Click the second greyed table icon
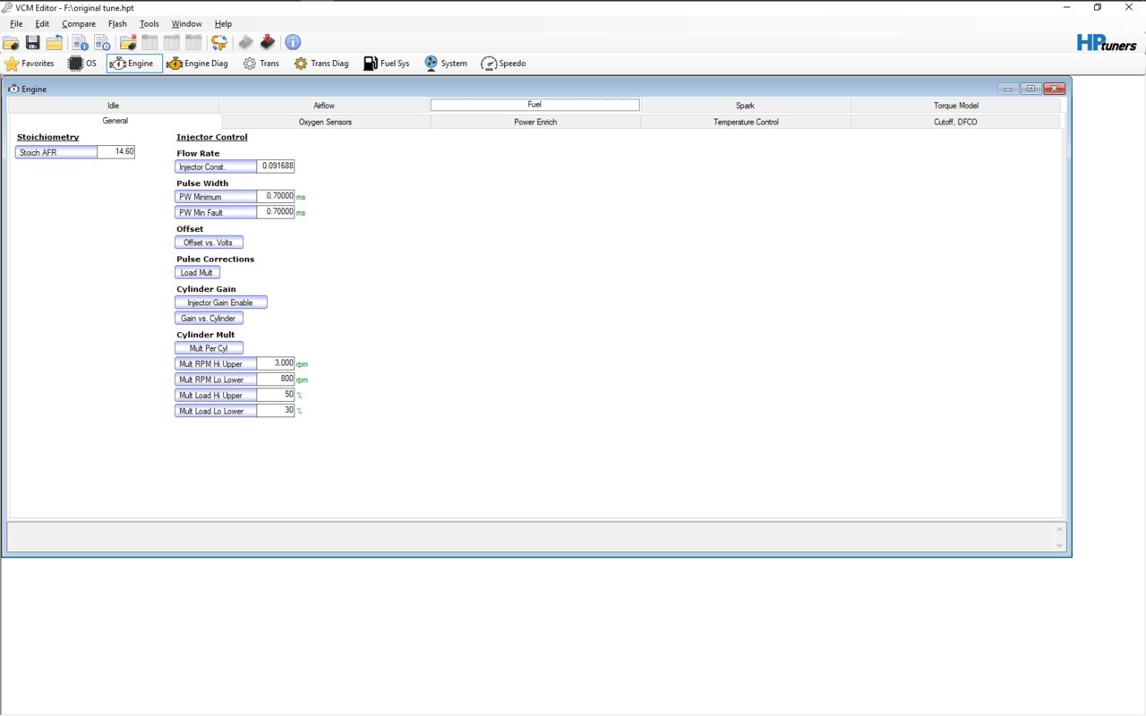Viewport: 1146px width, 716px height. coord(172,42)
